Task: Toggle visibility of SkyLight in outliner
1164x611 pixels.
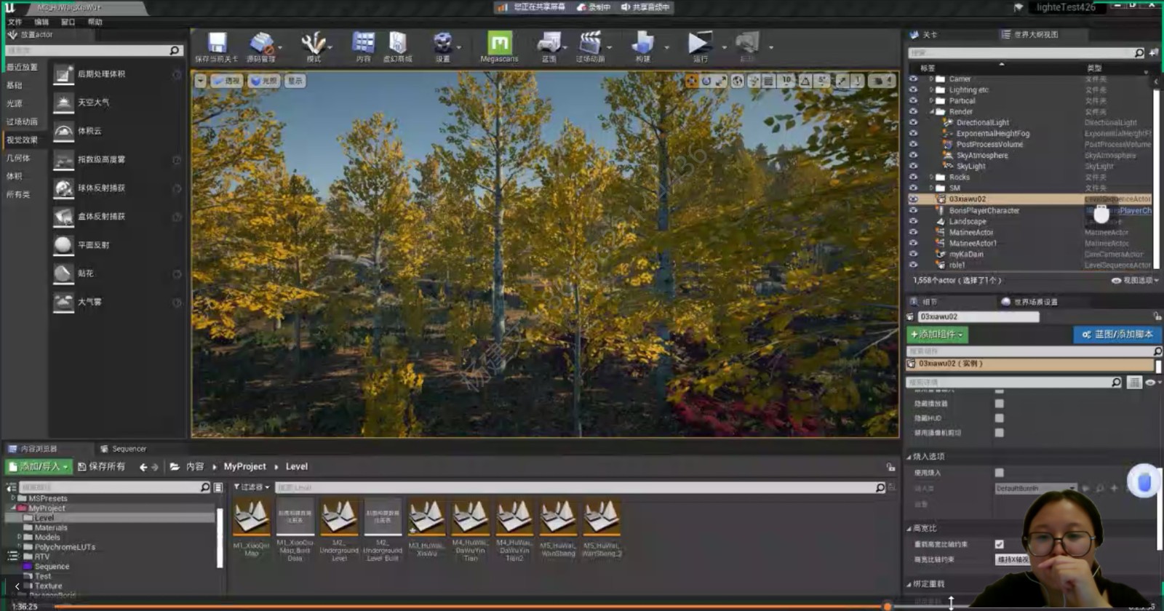Action: click(913, 166)
